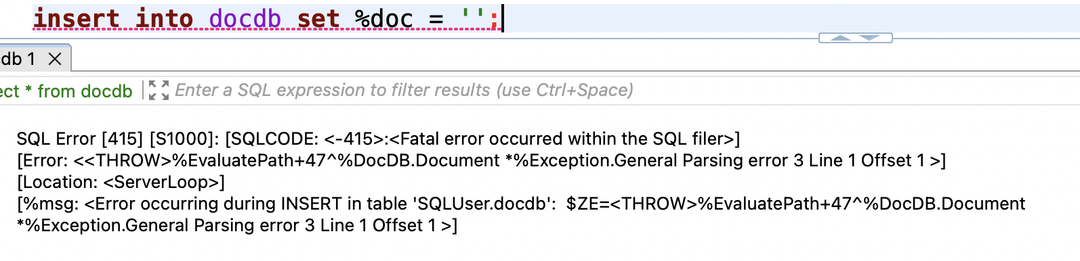The height and width of the screenshot is (261, 1080).
Task: Place cursor on '%doc' column name
Action: [383, 18]
